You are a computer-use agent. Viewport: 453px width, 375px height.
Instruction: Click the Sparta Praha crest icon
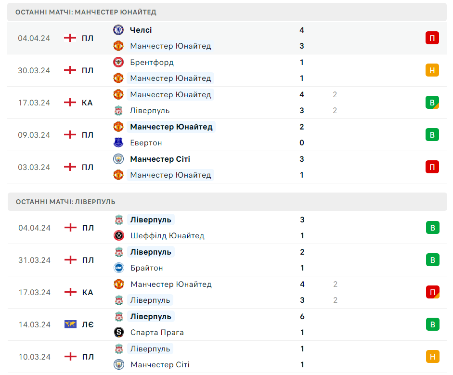tap(118, 333)
